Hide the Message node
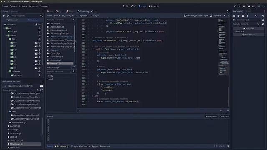The width and height of the screenshot is (267, 150). [x=40, y=75]
